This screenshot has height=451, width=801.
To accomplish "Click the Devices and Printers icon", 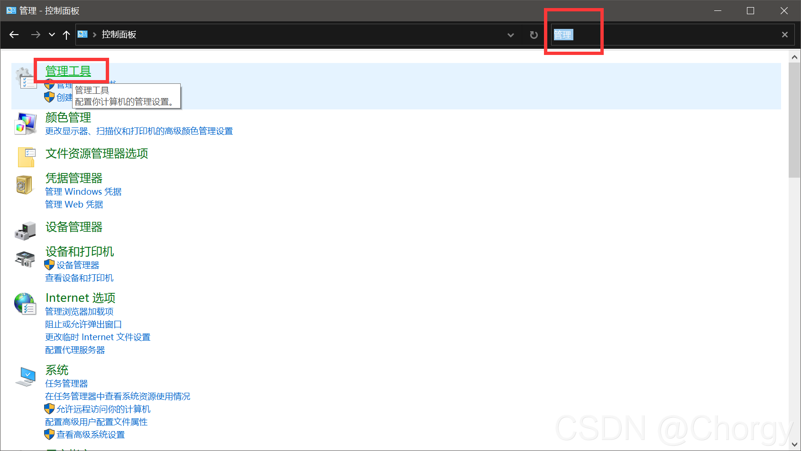I will coord(26,259).
